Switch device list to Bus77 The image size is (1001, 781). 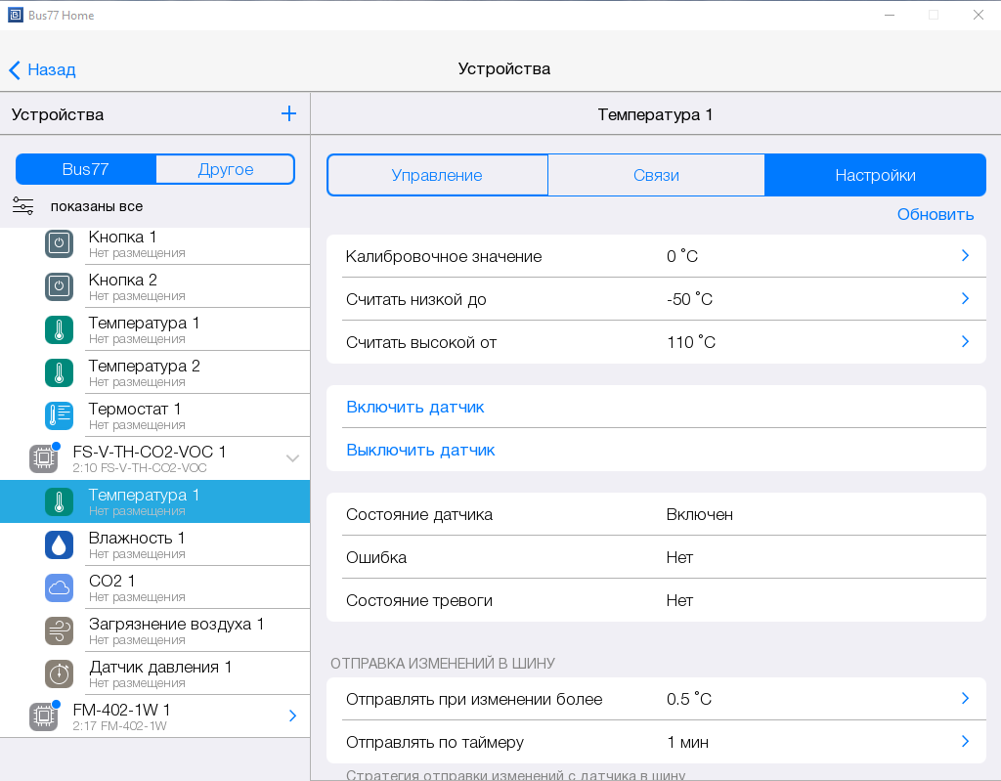pos(86,169)
